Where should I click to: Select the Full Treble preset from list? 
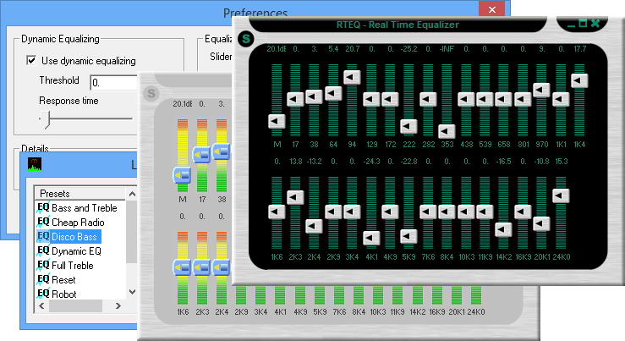click(73, 265)
